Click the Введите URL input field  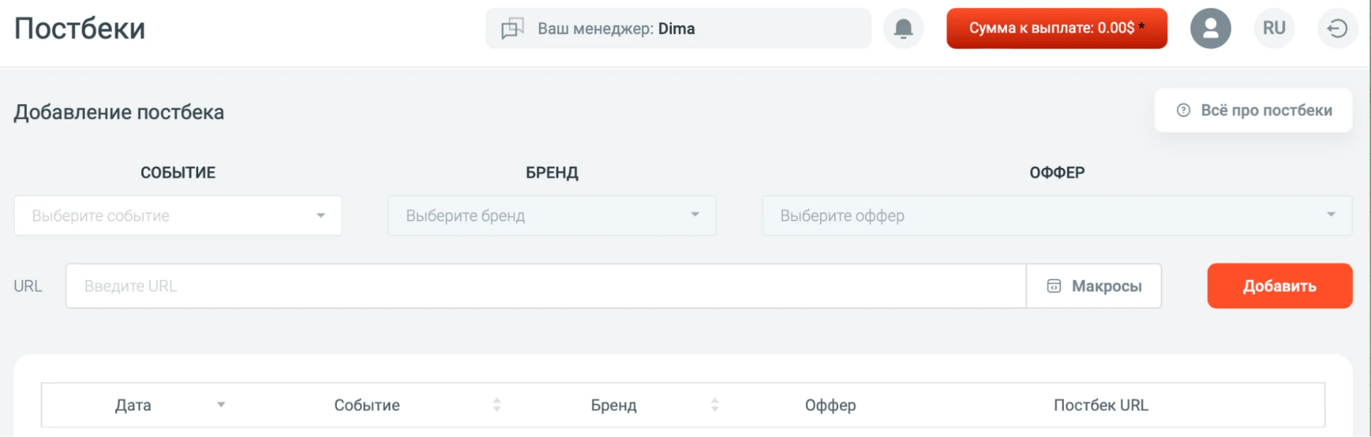click(x=546, y=286)
